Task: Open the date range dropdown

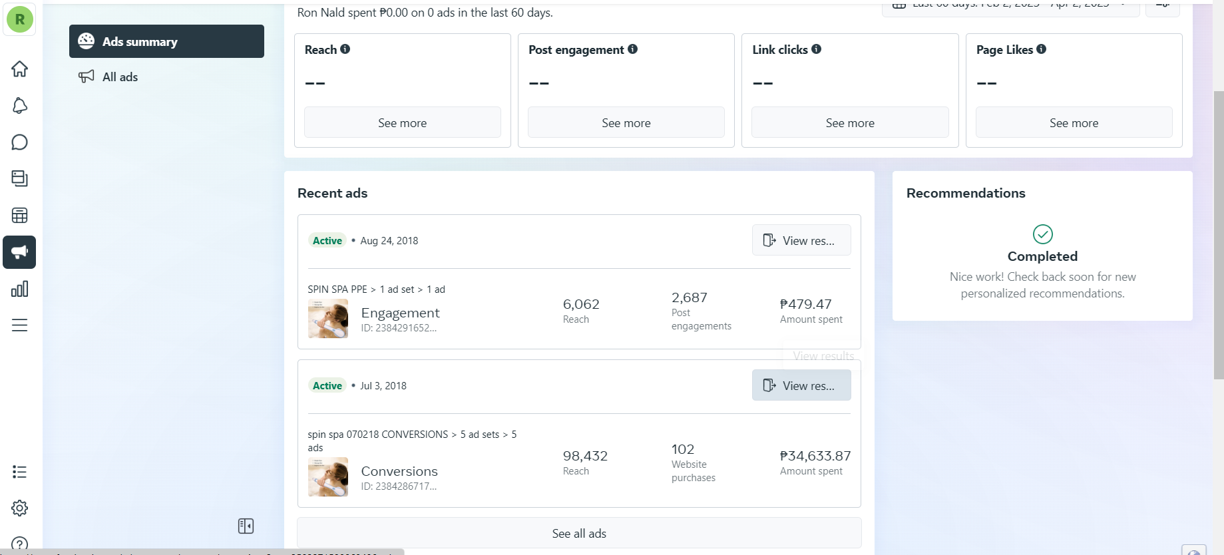Action: [x=1010, y=7]
